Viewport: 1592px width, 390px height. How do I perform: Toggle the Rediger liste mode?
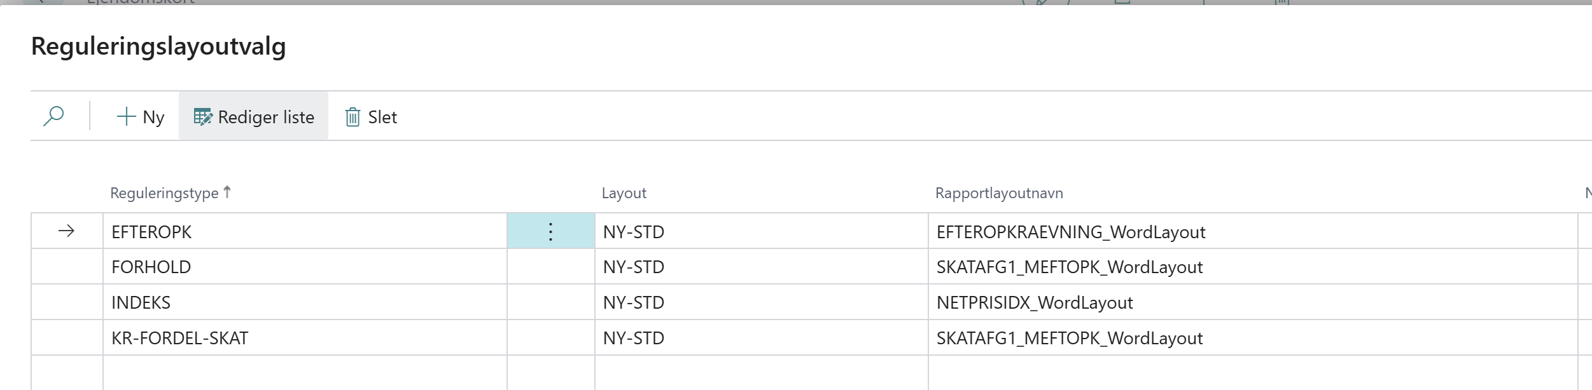point(253,116)
